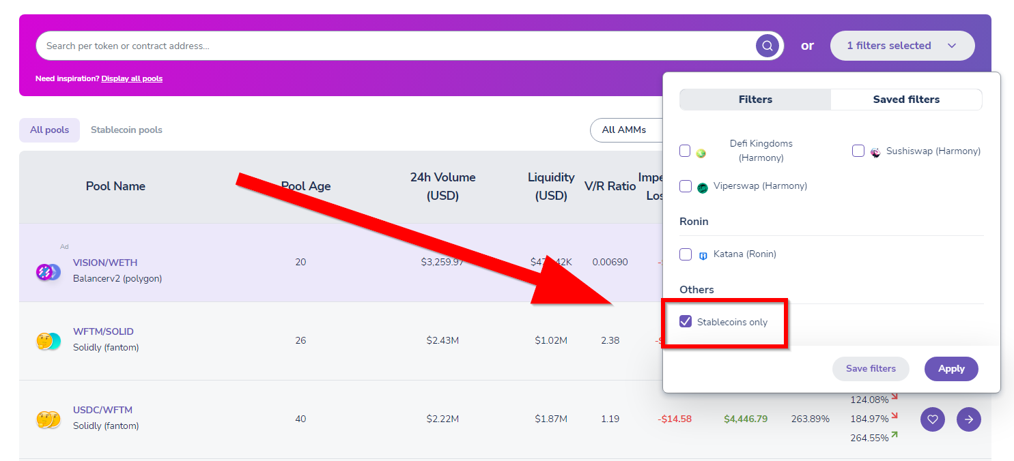Click the 0.00690 V/R ratio value
This screenshot has height=461, width=1014.
pyautogui.click(x=610, y=262)
